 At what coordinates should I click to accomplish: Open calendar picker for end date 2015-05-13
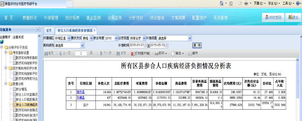pos(166,45)
